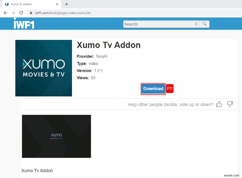Viewport: 242px width, 178px height.
Task: Click inside the Search input box
Action: [157, 24]
